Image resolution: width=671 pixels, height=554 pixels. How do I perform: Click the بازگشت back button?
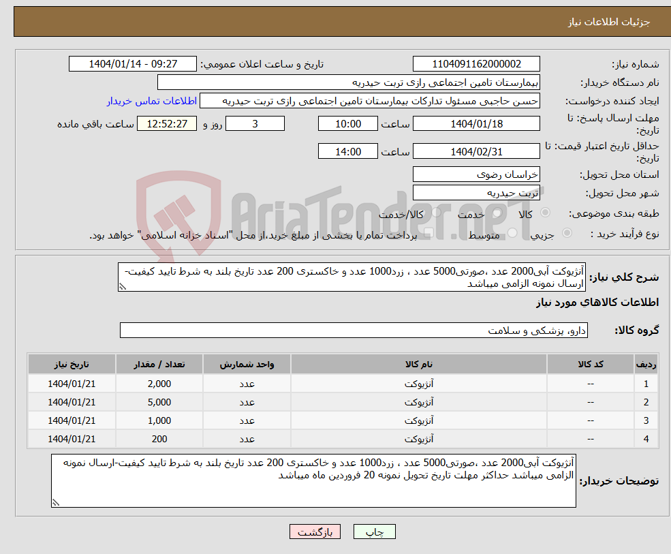point(315,532)
